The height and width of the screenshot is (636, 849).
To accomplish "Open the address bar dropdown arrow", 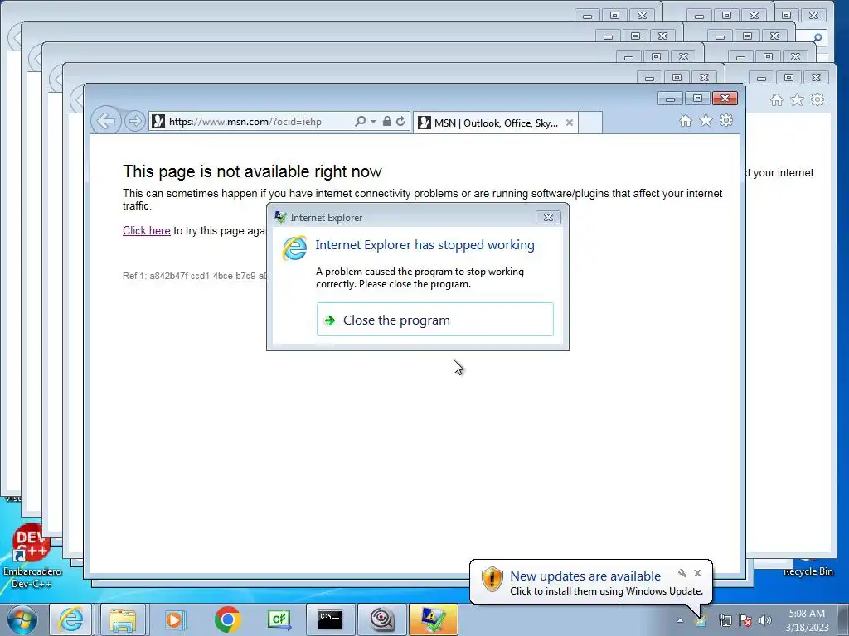I will point(373,122).
